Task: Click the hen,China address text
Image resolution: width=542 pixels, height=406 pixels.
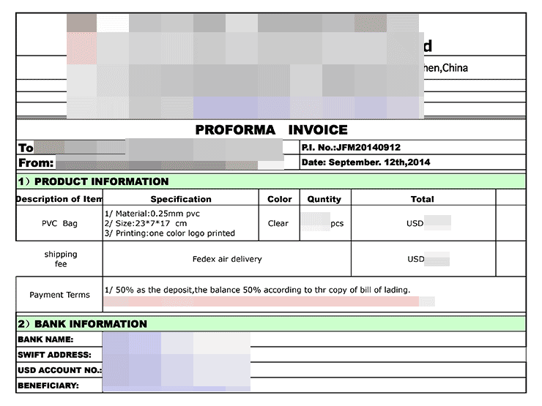Action: click(x=446, y=67)
